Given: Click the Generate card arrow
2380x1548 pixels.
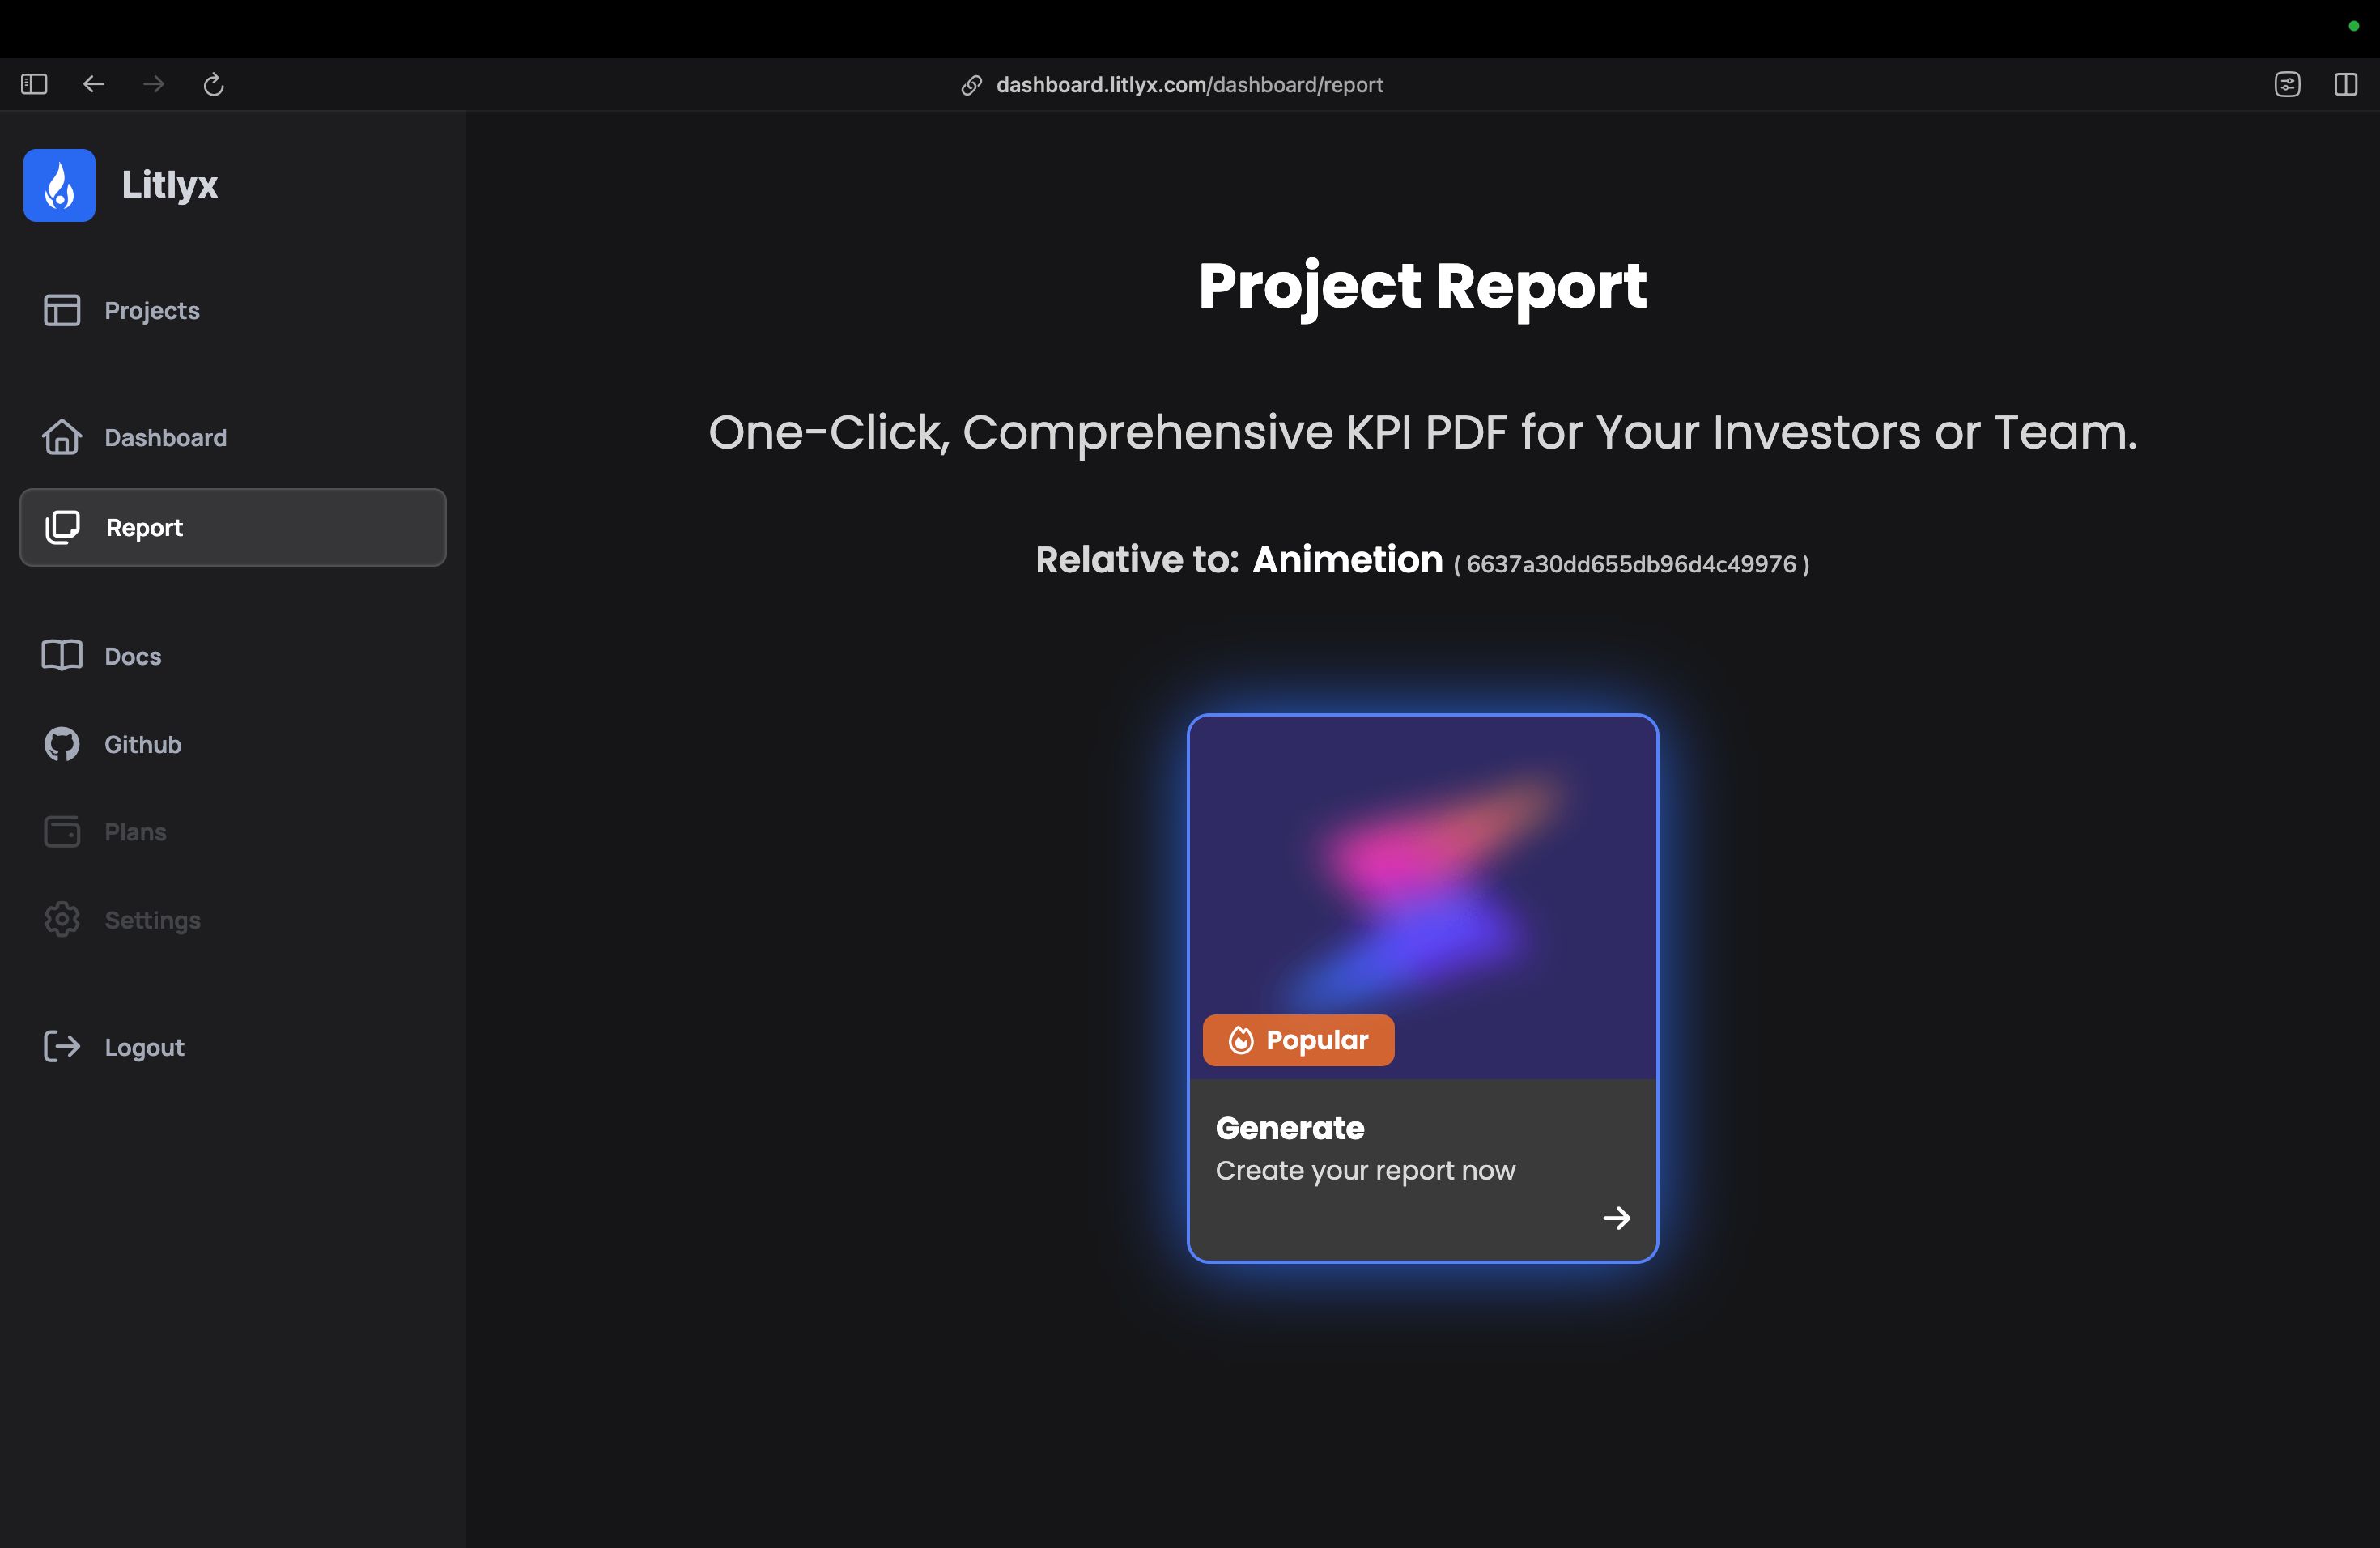Looking at the screenshot, I should 1616,1217.
